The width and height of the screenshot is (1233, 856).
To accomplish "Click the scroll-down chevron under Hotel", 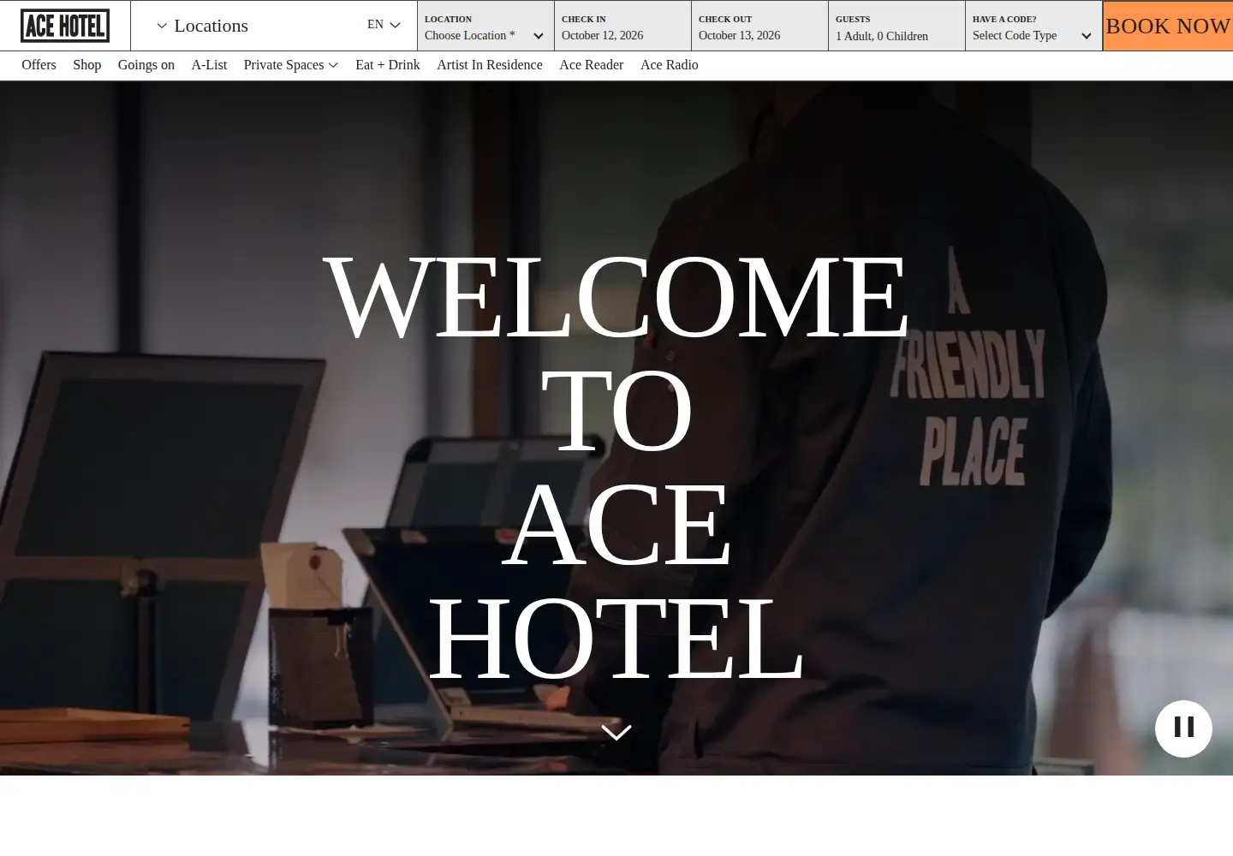I will pos(616,732).
